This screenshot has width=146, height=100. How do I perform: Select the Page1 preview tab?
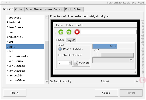[60, 40]
